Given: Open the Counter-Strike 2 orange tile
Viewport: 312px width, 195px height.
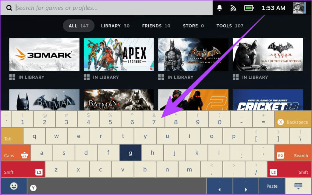Looking at the screenshot, I should (x=193, y=100).
